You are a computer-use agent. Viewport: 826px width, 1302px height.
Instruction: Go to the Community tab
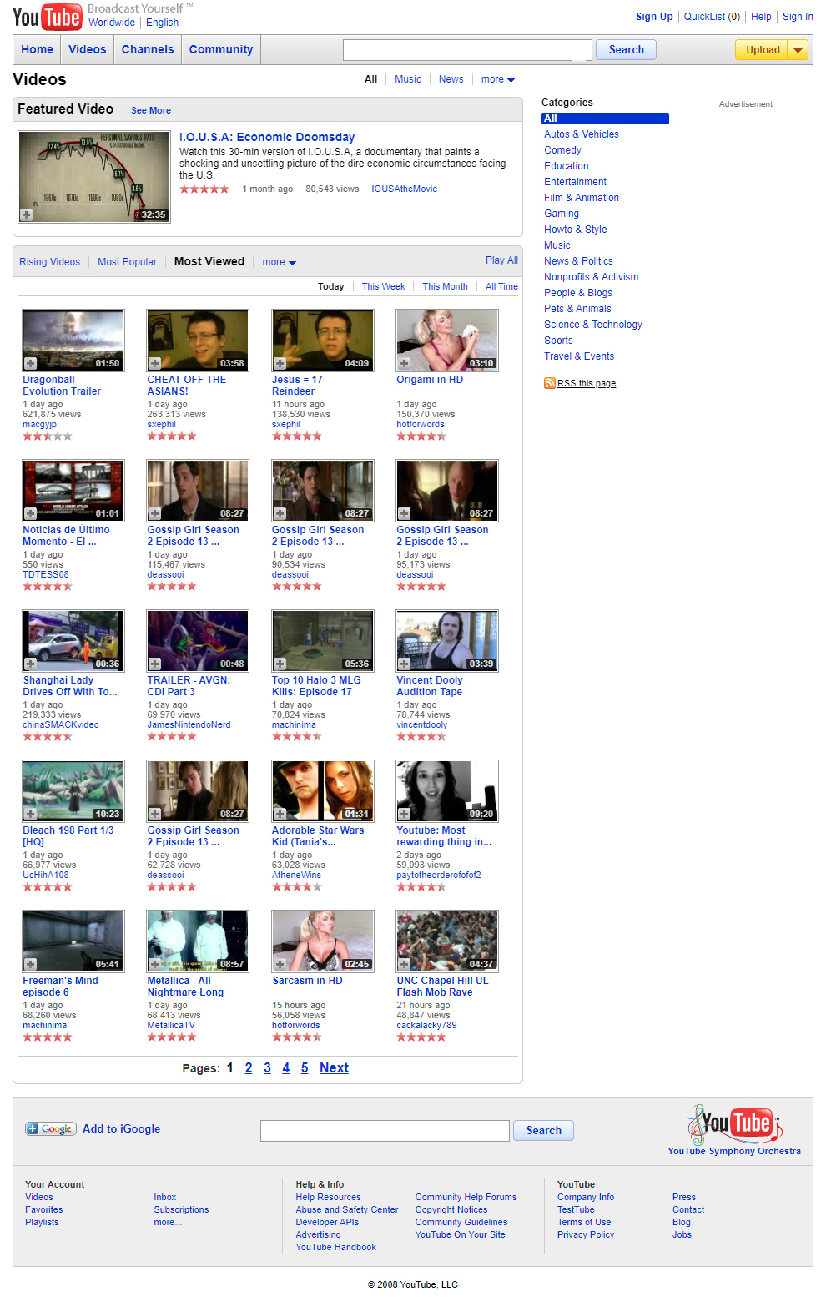point(221,50)
